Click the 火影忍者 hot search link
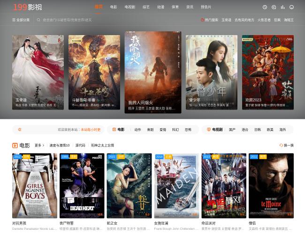 tap(264, 20)
